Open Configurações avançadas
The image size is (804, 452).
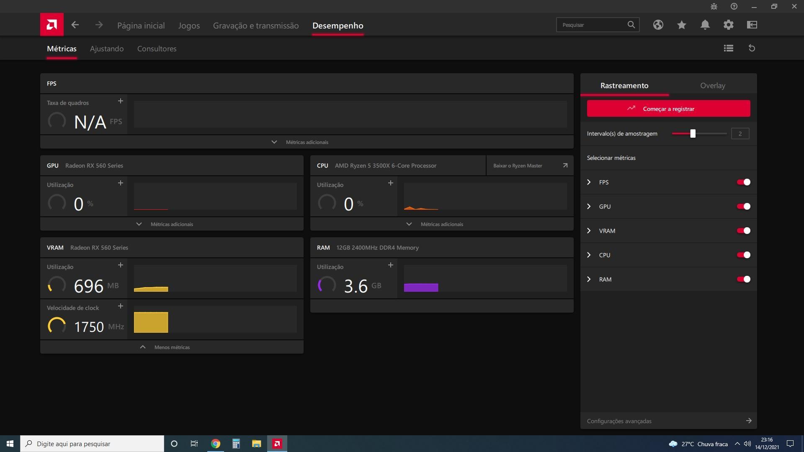click(x=669, y=421)
